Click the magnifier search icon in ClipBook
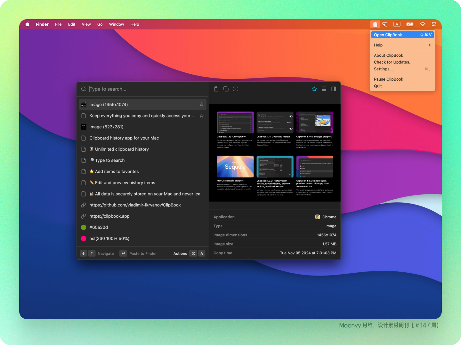Screen dimensions: 461x345 [x=84, y=89]
